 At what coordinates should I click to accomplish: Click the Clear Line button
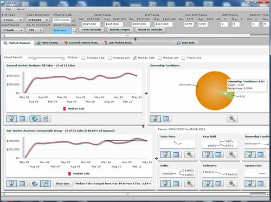62,184
